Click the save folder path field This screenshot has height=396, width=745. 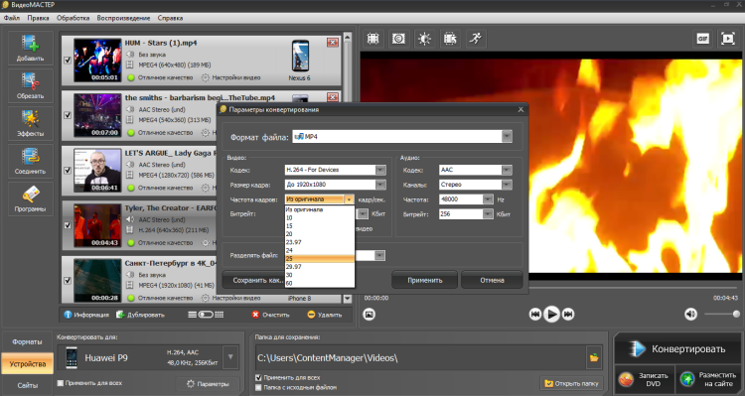421,358
